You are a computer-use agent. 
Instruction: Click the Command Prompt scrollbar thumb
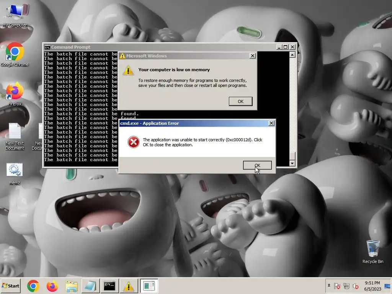pos(292,156)
